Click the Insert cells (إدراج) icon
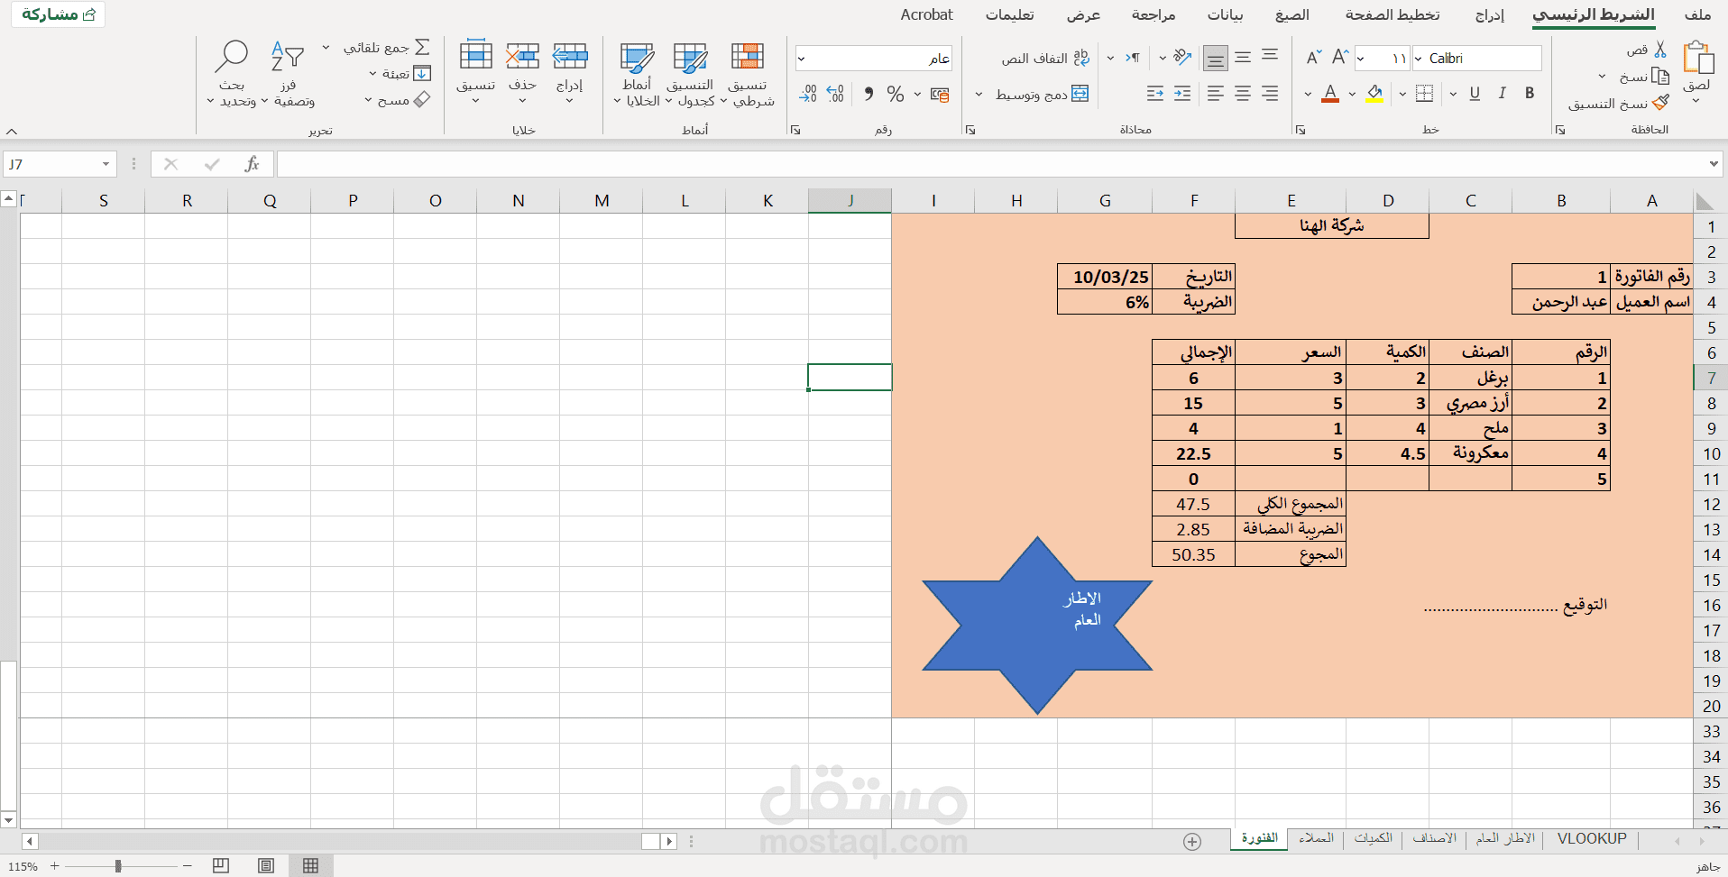Image resolution: width=1728 pixels, height=877 pixels. tap(570, 56)
